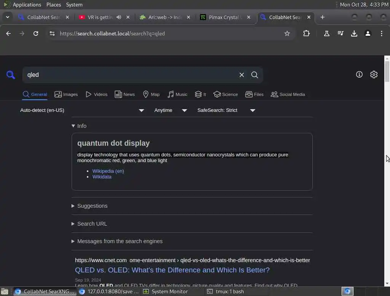The image size is (390, 296).
Task: Switch to 127.0.0.1:8080/save taskbar window
Action: 109,291
